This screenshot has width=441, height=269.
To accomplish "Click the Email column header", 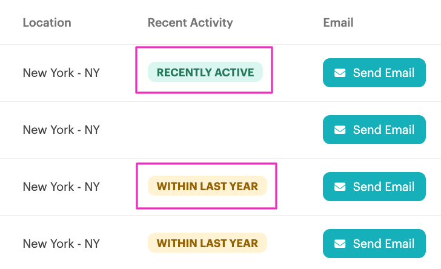I will [x=338, y=23].
